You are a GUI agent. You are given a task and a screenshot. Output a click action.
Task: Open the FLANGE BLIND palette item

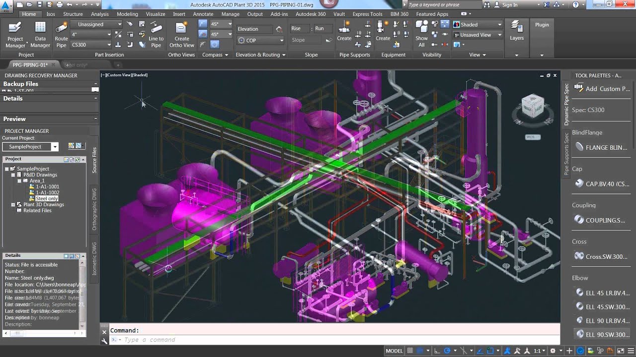[602, 147]
